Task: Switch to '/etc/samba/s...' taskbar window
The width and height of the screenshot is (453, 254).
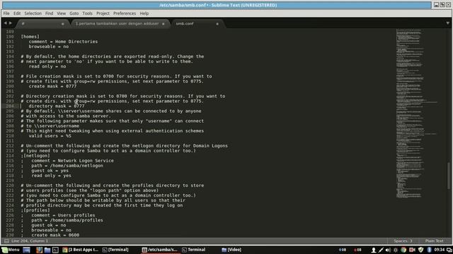Action: (160, 250)
